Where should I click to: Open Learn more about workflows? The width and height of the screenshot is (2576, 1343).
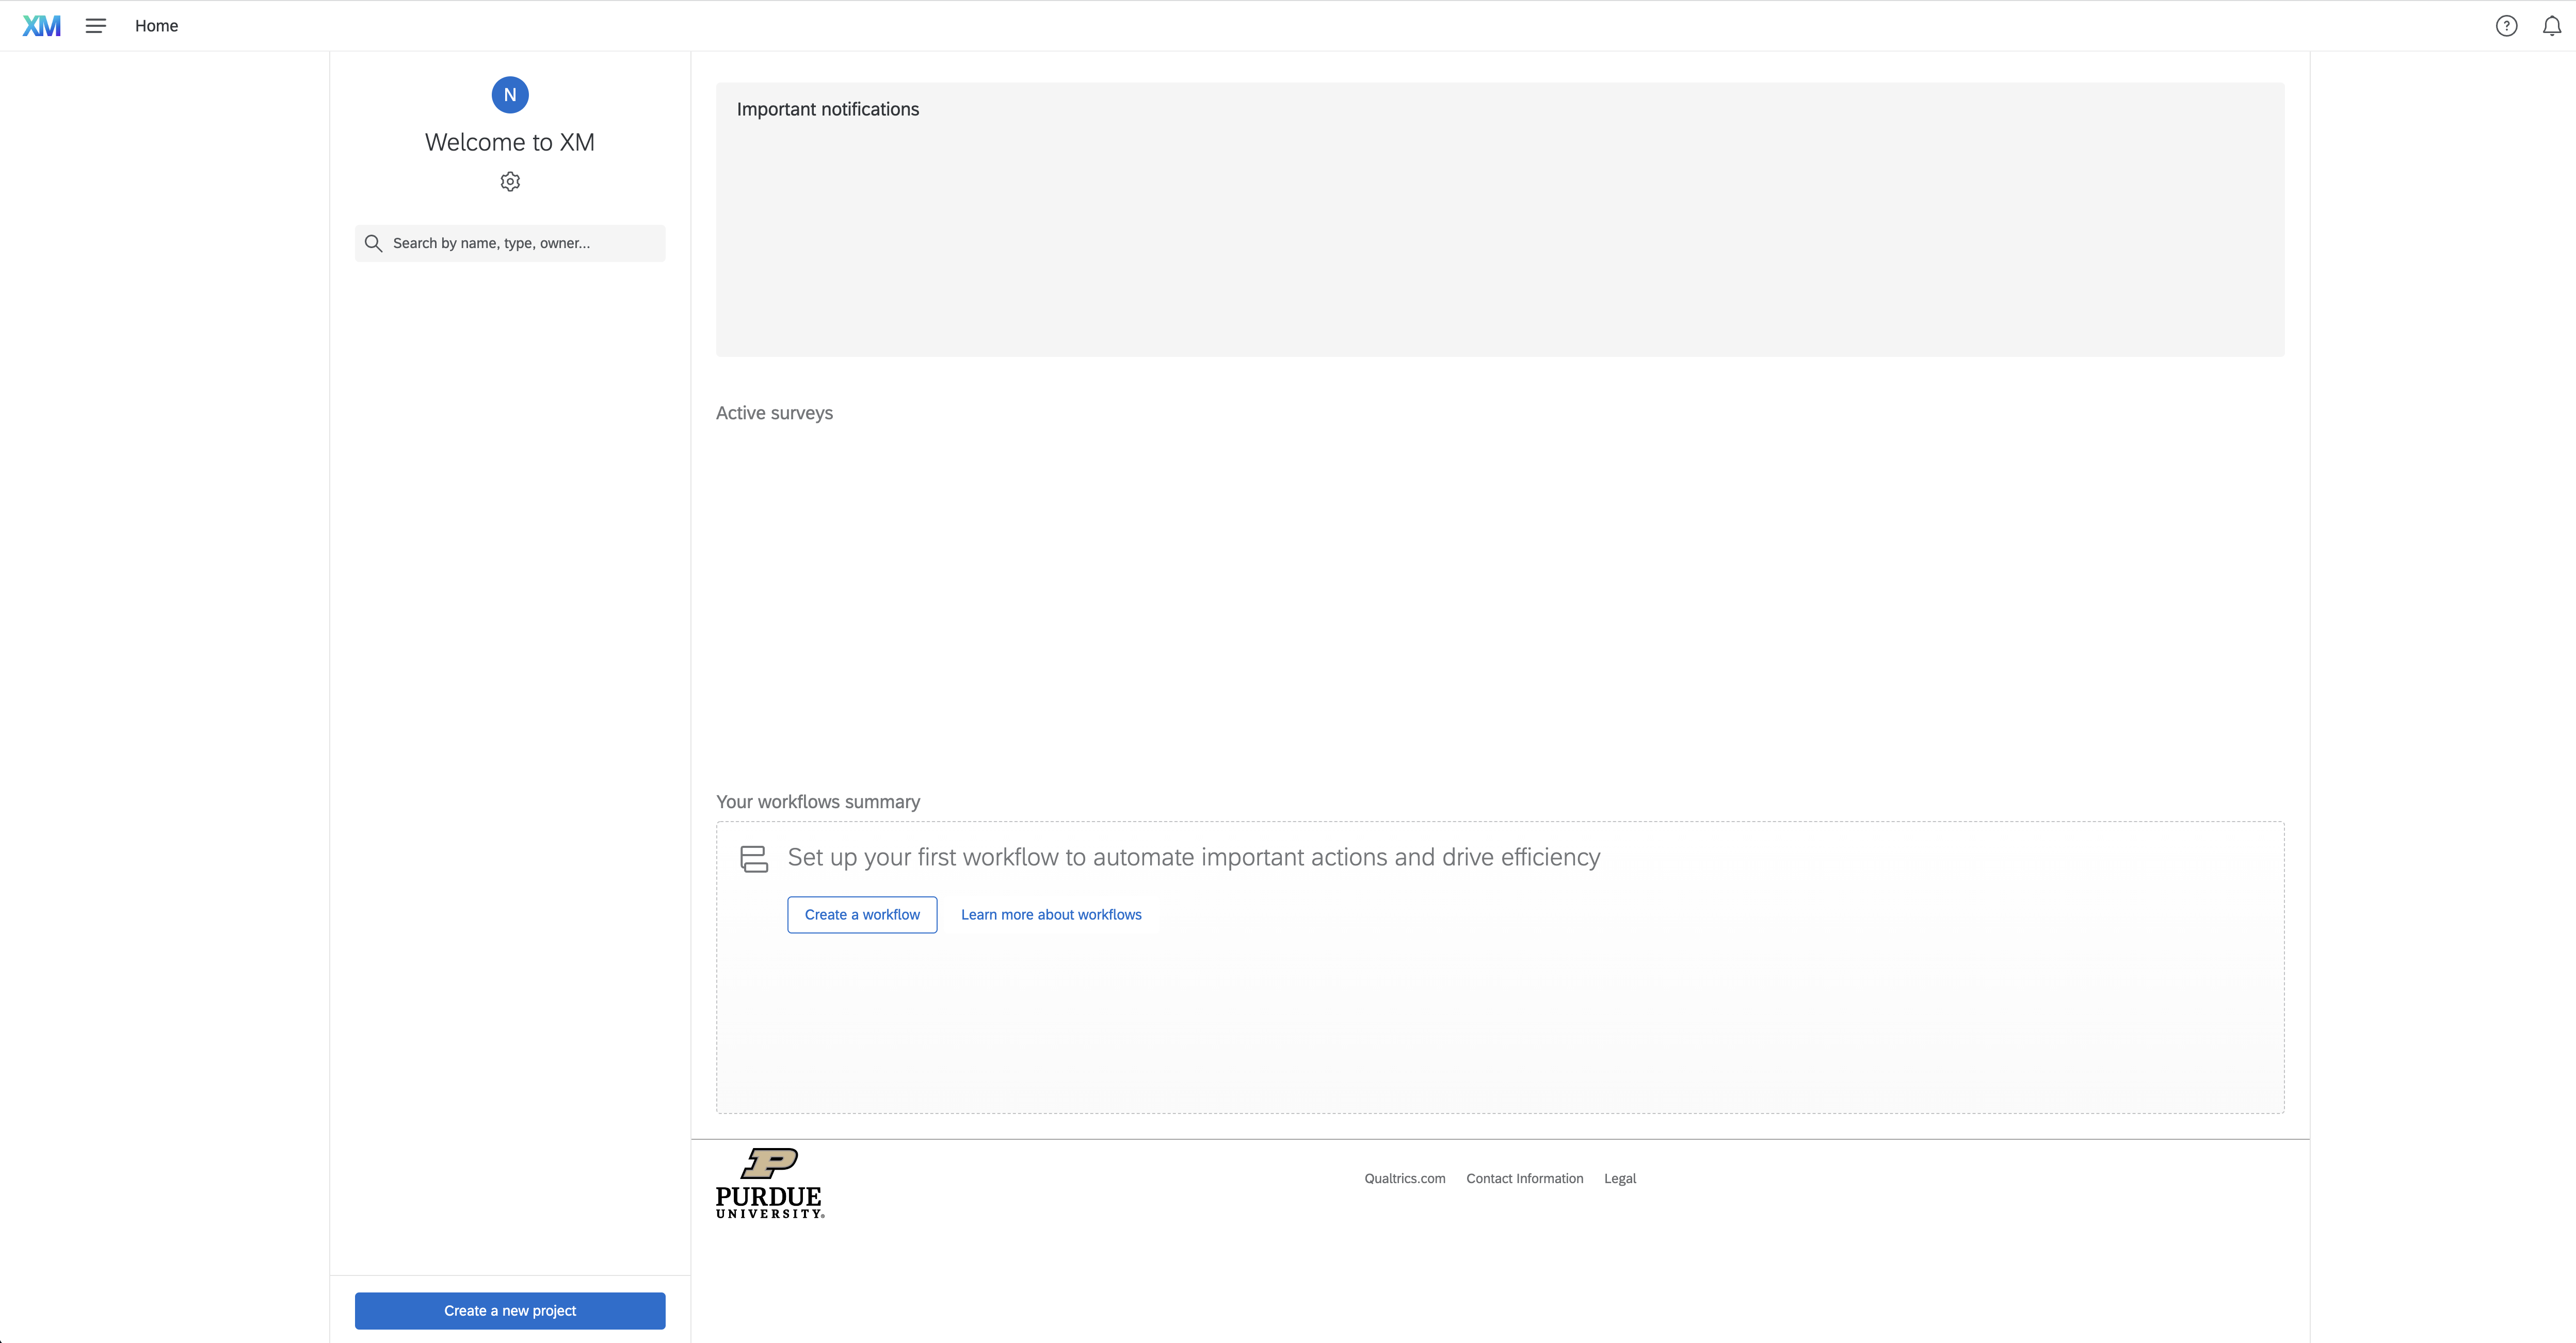coord(1050,913)
